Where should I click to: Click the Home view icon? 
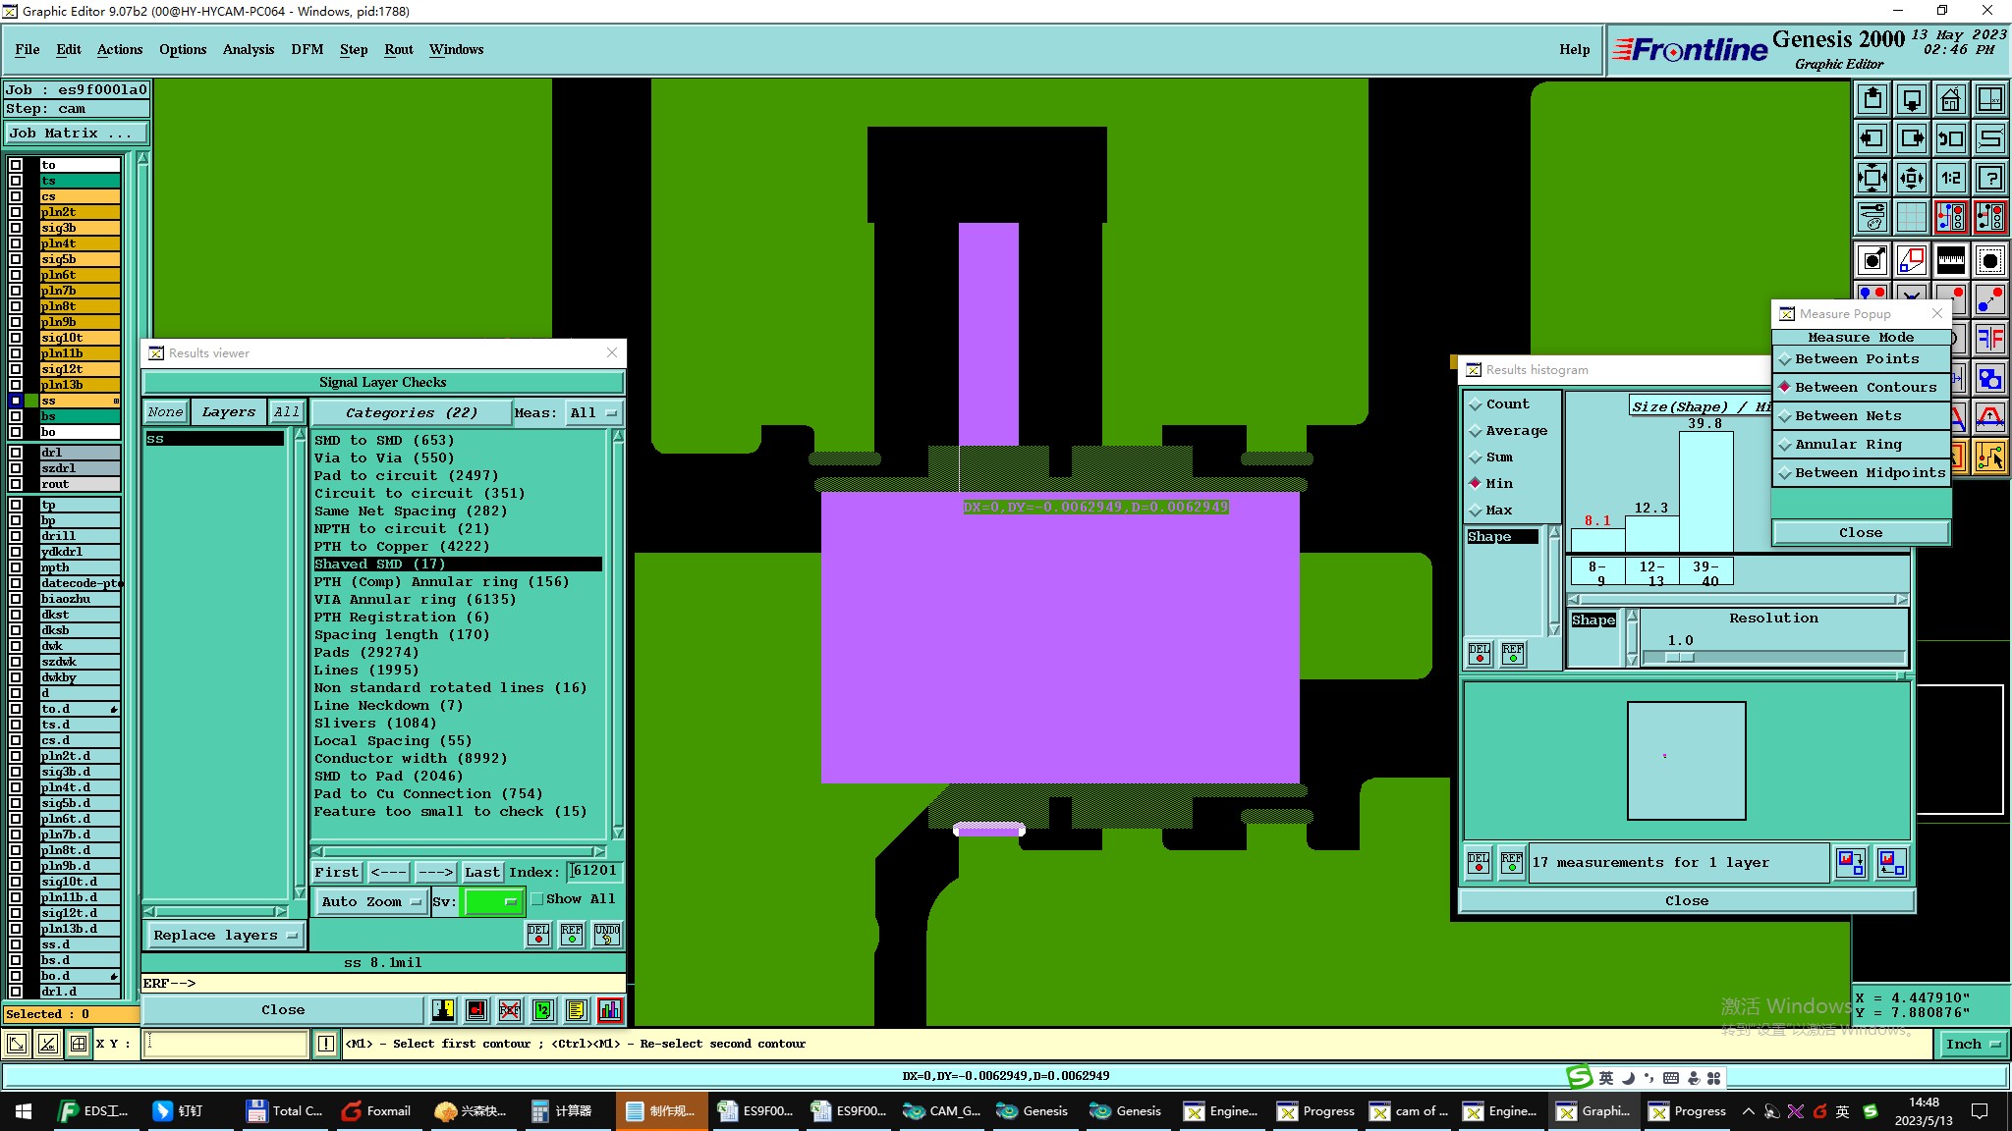tap(1950, 99)
